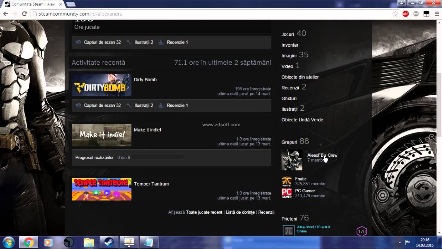Screen dimensions: 442x249
Task: Click the 213,429 membri text
Action: point(310,196)
